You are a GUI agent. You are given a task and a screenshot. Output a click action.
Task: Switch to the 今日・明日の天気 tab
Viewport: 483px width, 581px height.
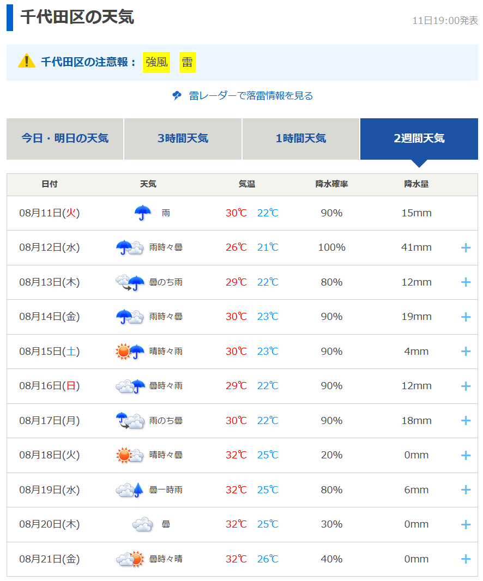coord(65,139)
